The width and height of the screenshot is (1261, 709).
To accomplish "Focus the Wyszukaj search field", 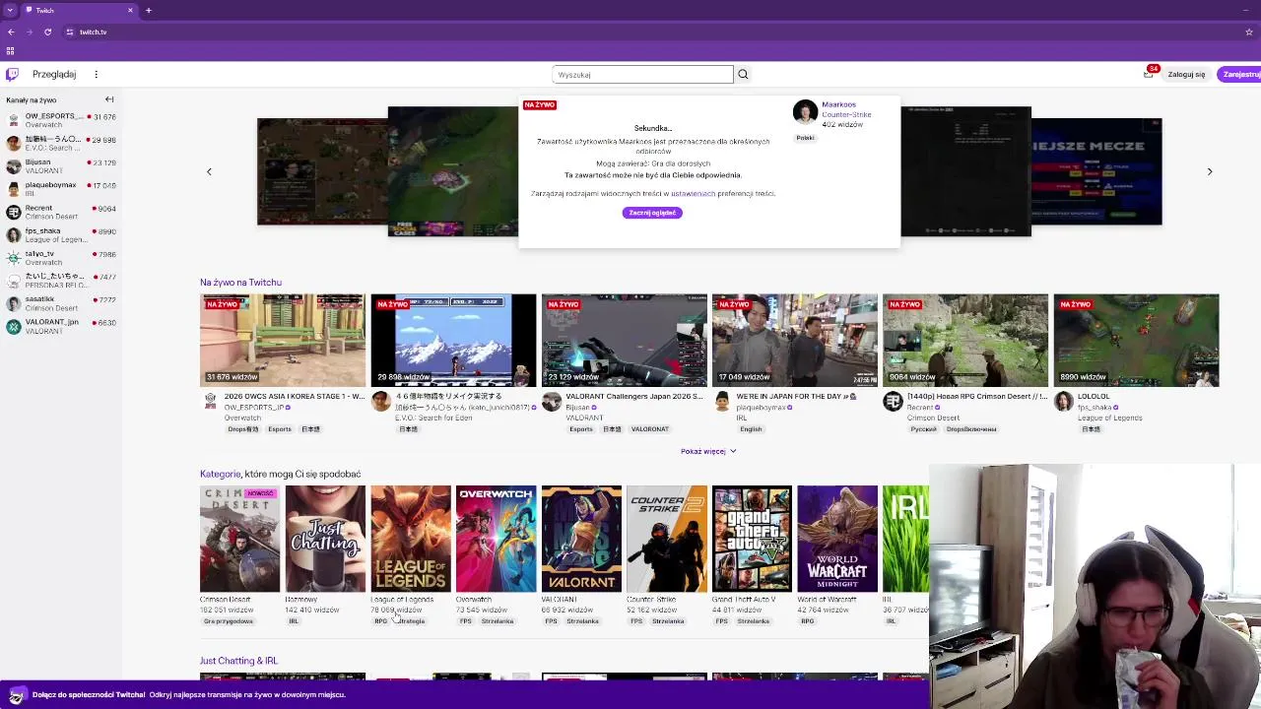I will click(642, 74).
